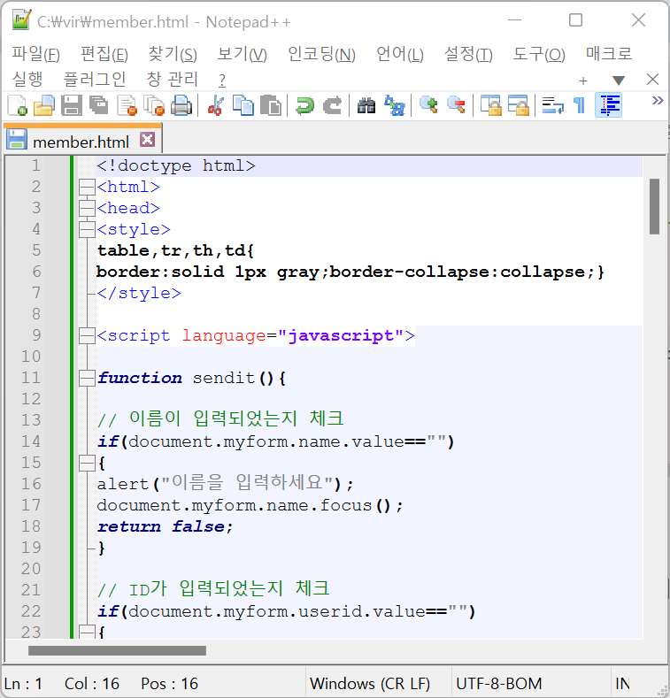Open the 플러그인 menu
Image resolution: width=670 pixels, height=698 pixels.
coord(95,80)
